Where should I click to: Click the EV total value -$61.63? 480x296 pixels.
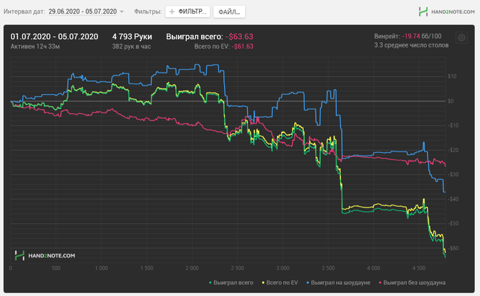click(x=243, y=47)
